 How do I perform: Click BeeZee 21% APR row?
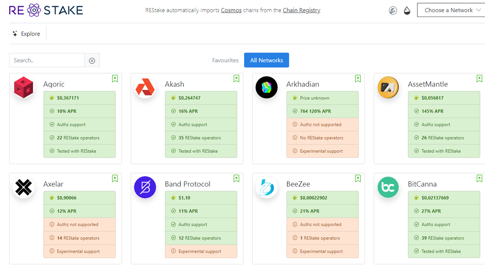point(323,211)
